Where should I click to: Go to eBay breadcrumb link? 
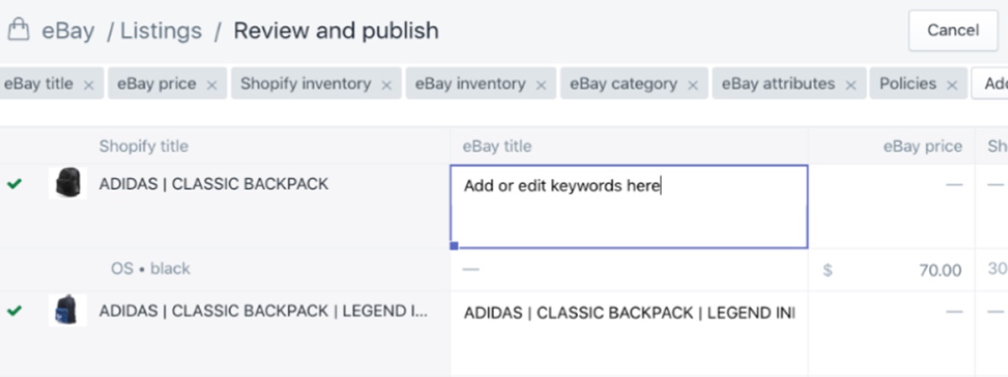point(68,31)
